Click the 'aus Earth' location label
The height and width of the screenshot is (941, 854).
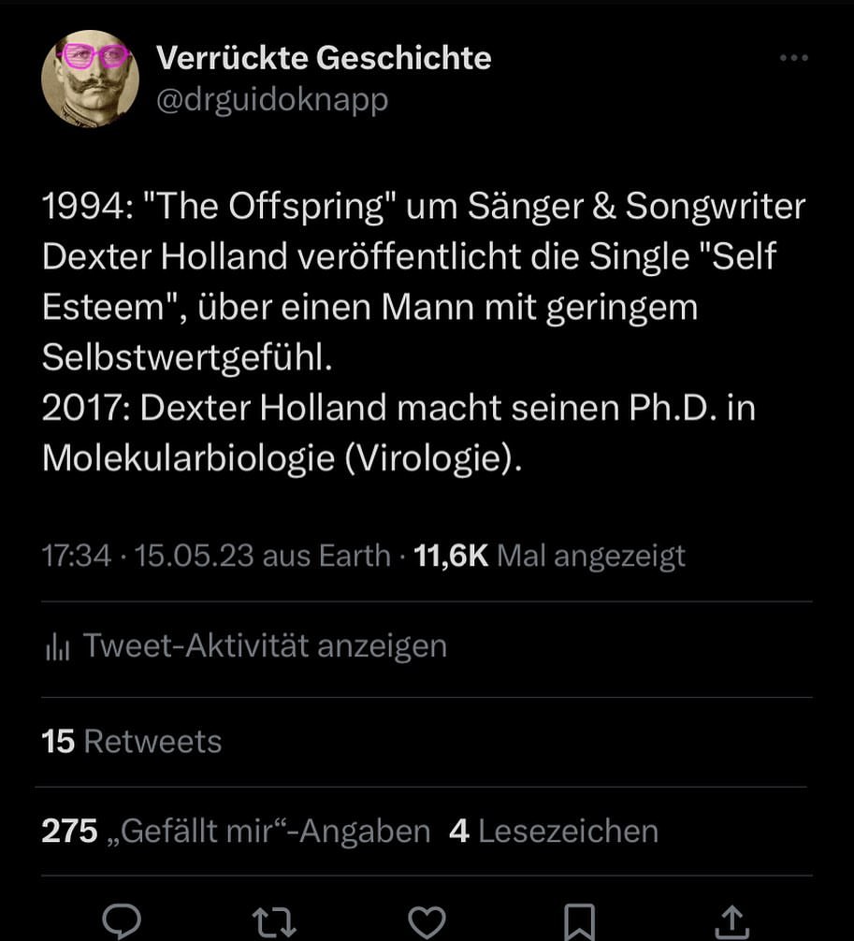coord(326,556)
